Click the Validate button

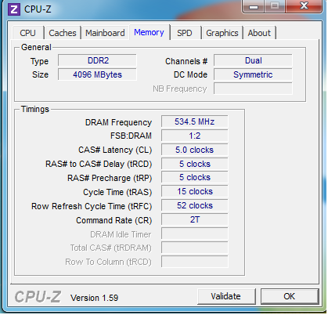coord(226,296)
